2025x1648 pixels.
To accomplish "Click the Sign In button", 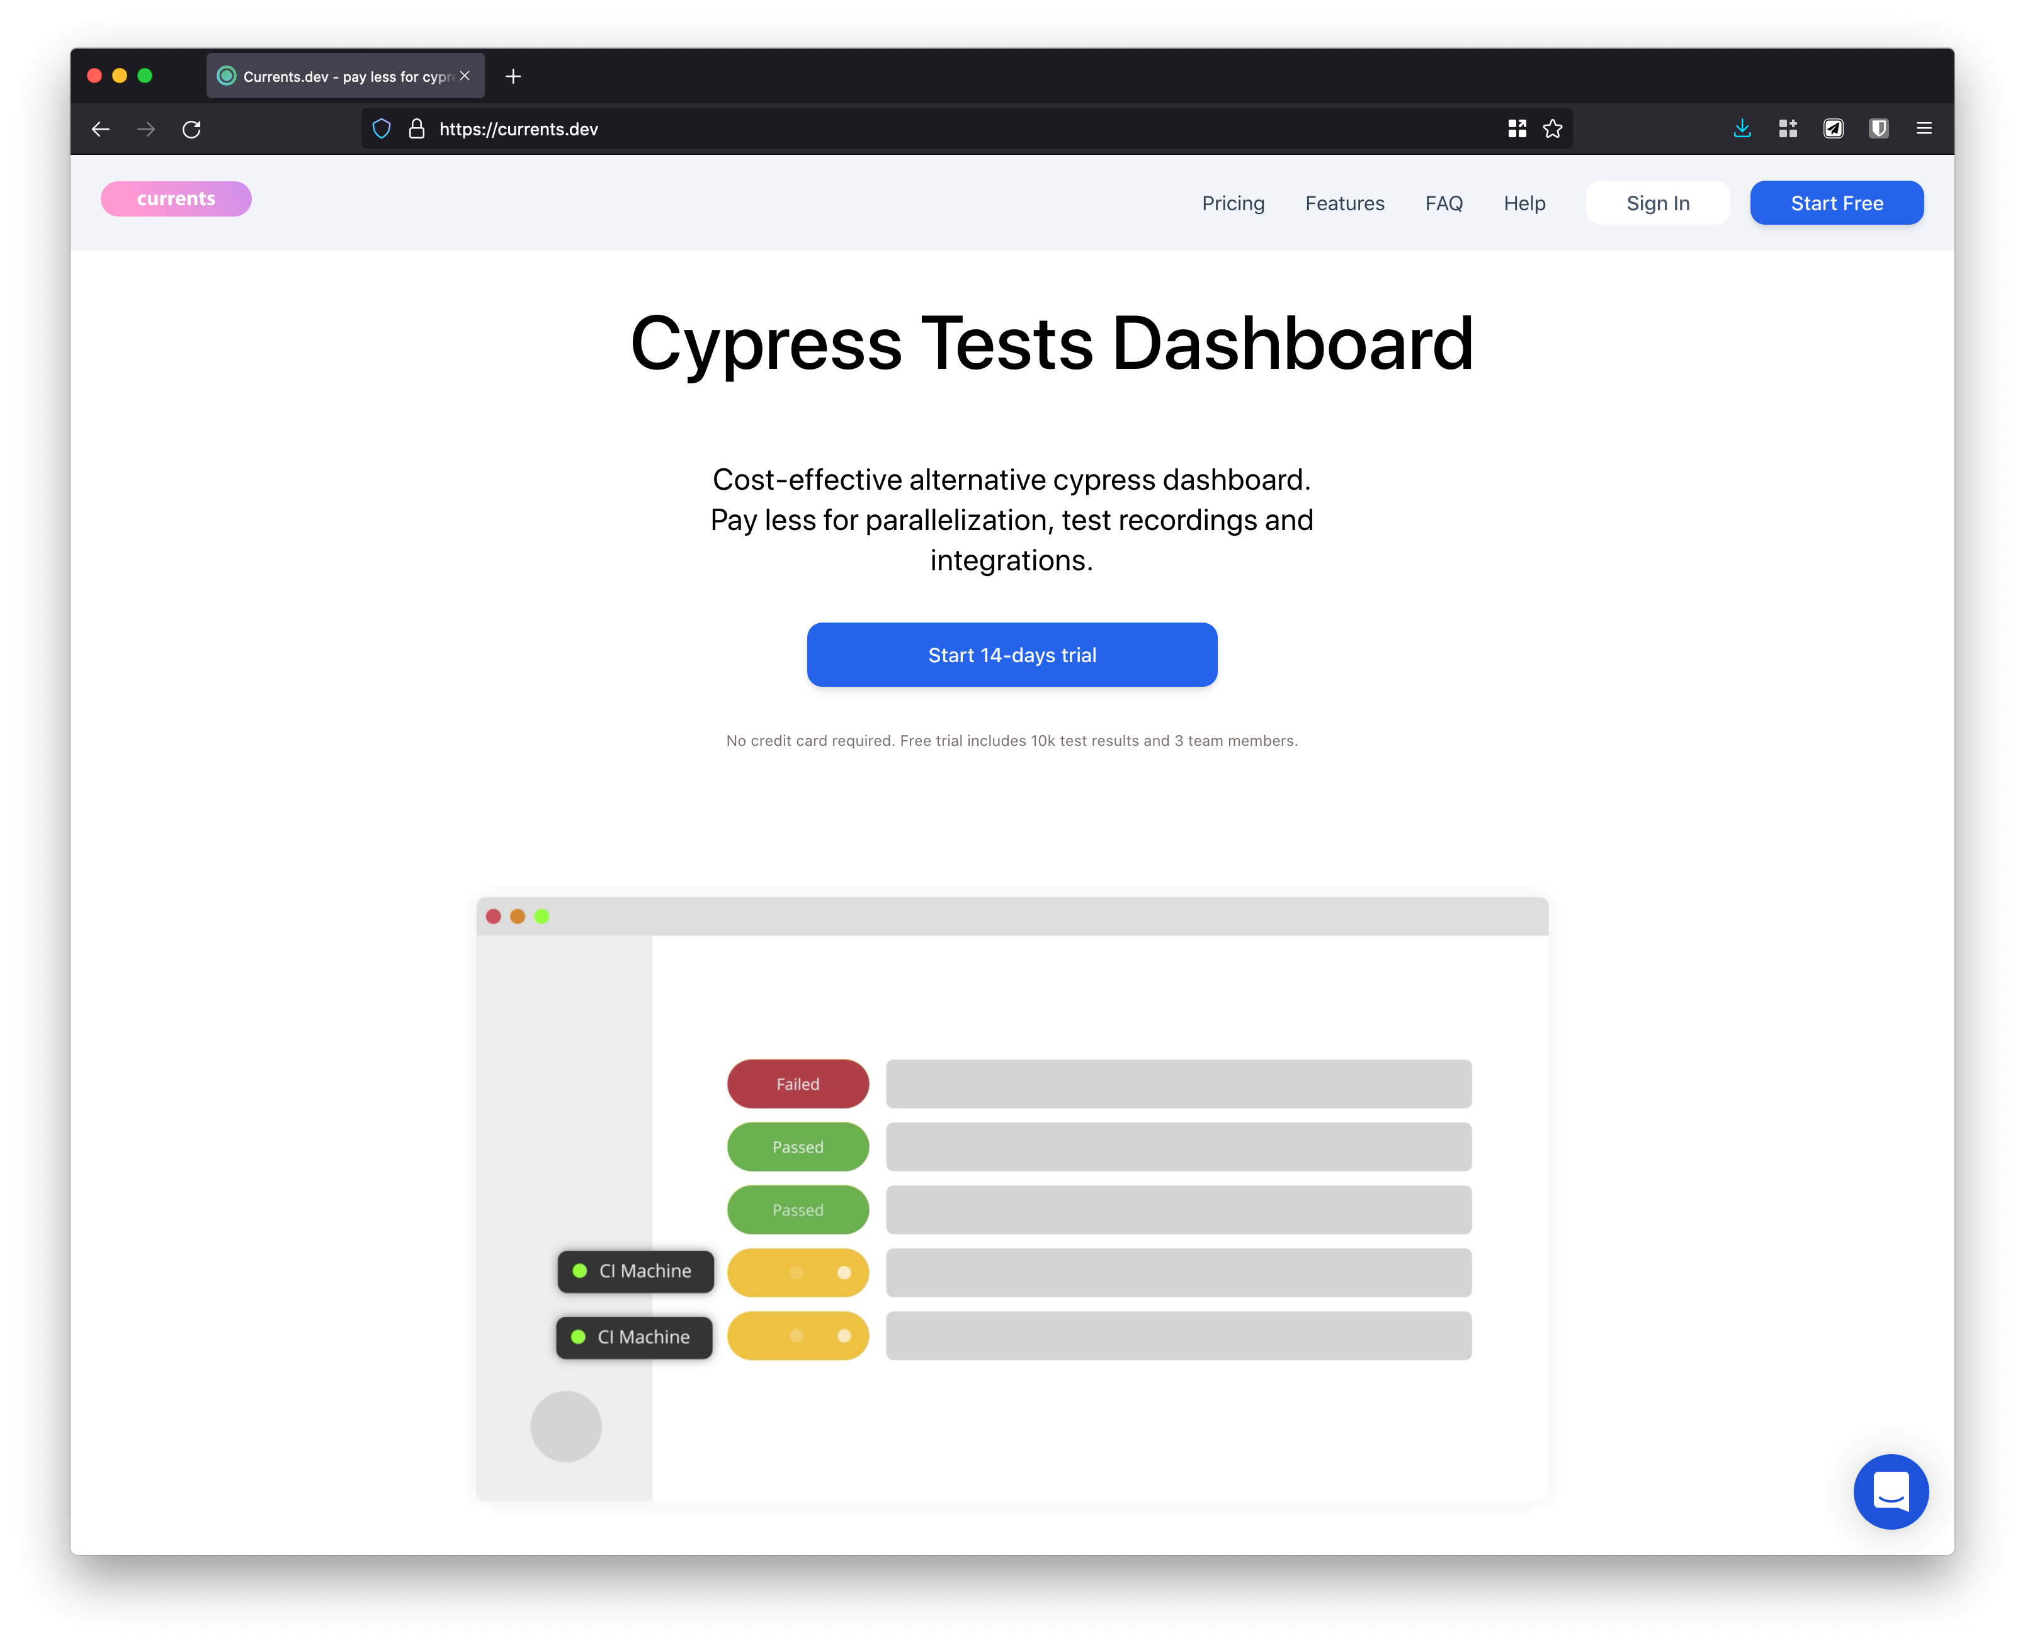I will (x=1658, y=203).
